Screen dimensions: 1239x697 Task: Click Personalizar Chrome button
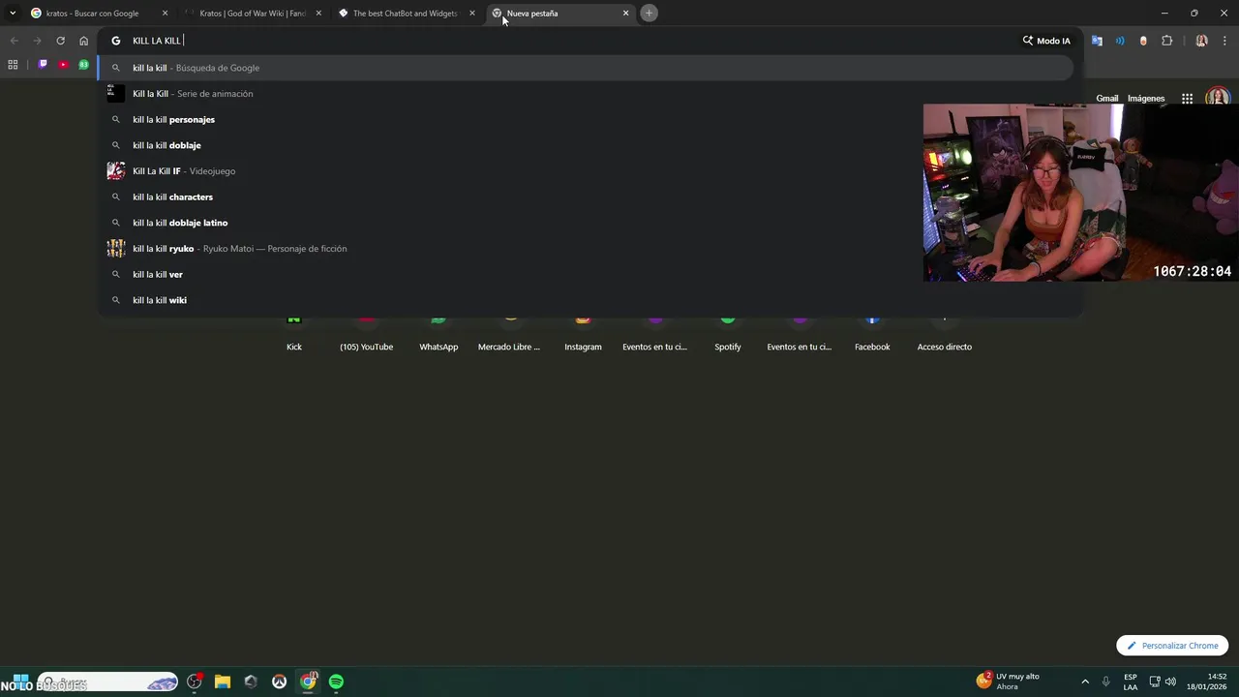tap(1172, 646)
